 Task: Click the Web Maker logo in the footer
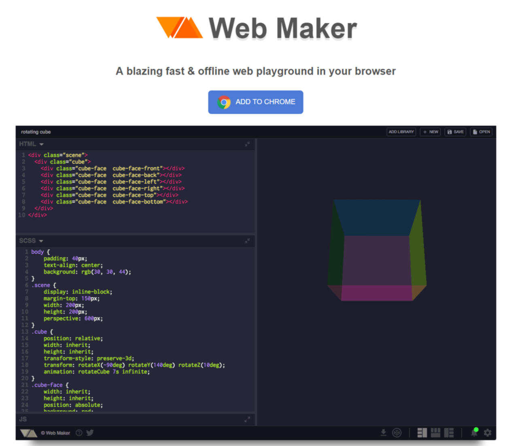coord(28,433)
